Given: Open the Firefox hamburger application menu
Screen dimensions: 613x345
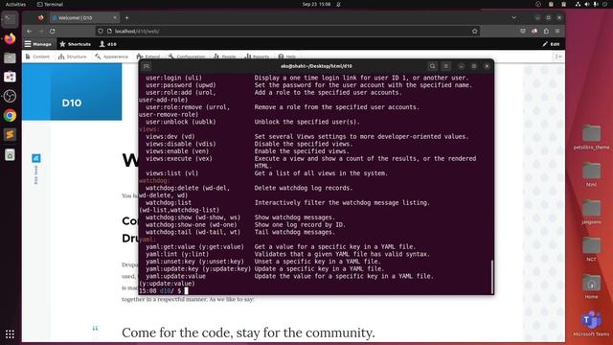Looking at the screenshot, I should coord(557,31).
